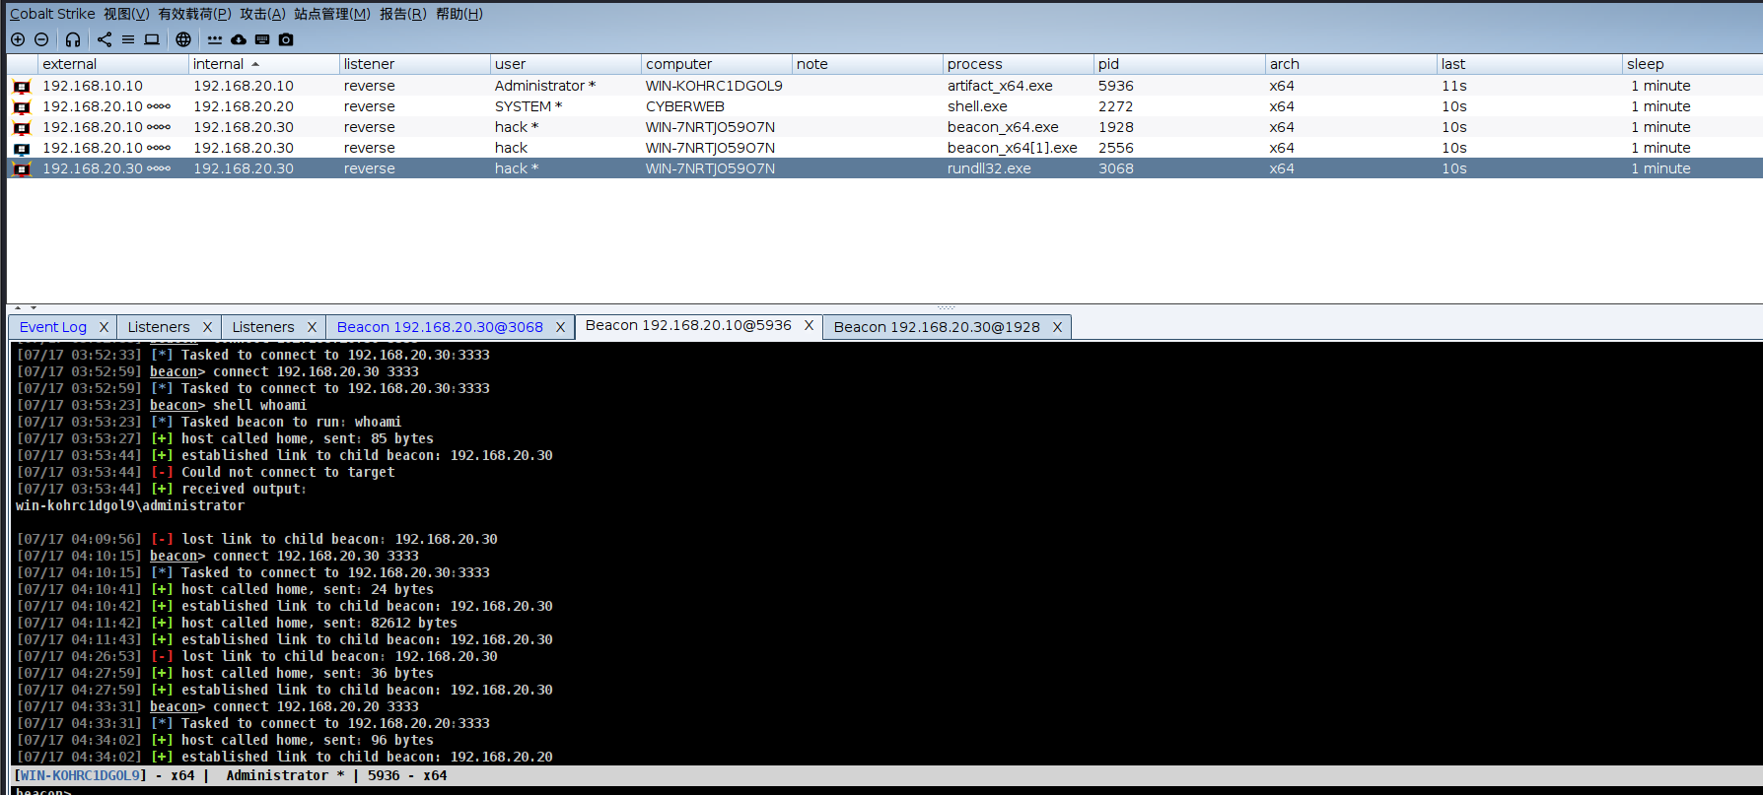The height and width of the screenshot is (795, 1763).
Task: Open the 视图(V) menu
Action: (126, 14)
